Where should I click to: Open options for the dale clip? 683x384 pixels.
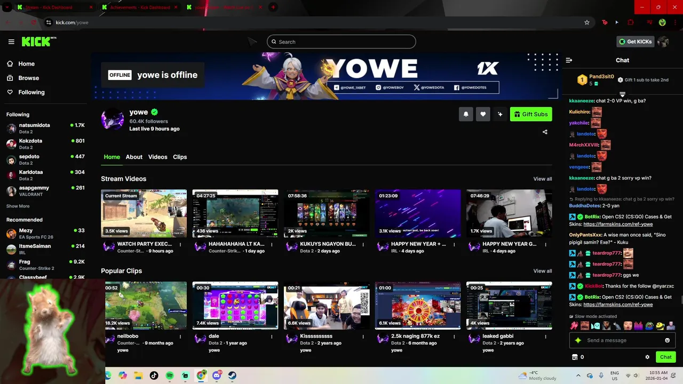click(x=272, y=337)
